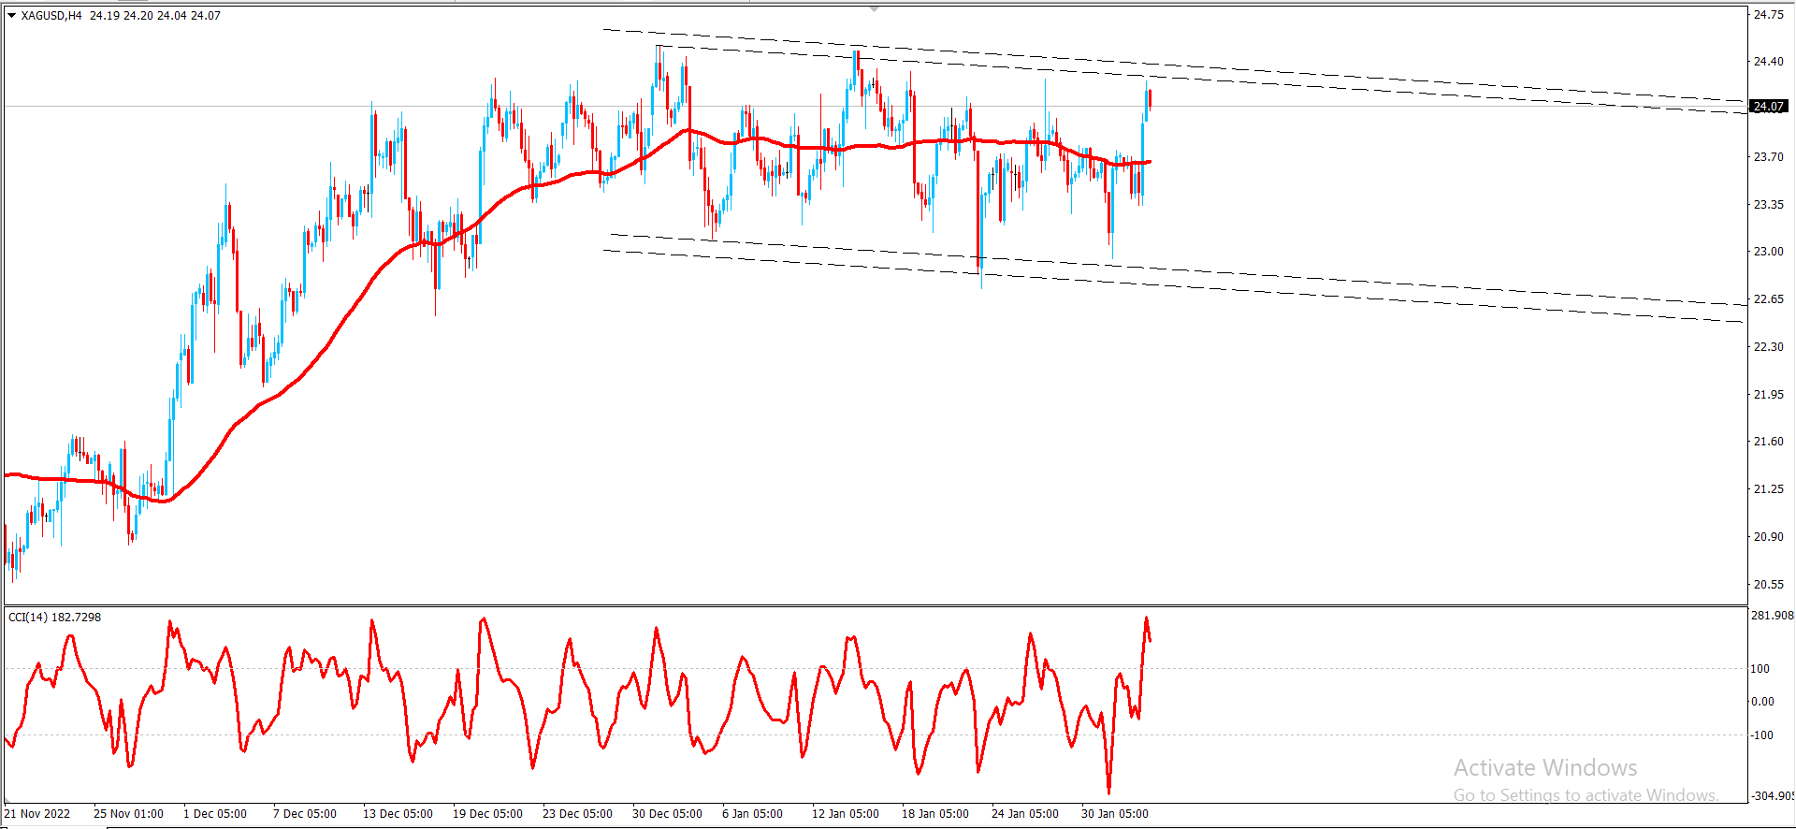The height and width of the screenshot is (829, 1796).
Task: Click the 13 Dec 05:00 time label
Action: [398, 814]
